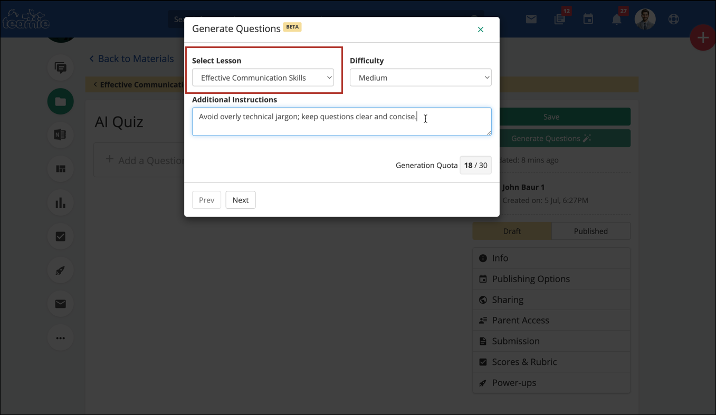This screenshot has height=415, width=716.
Task: Click the chat posts sidebar icon
Action: tap(61, 68)
